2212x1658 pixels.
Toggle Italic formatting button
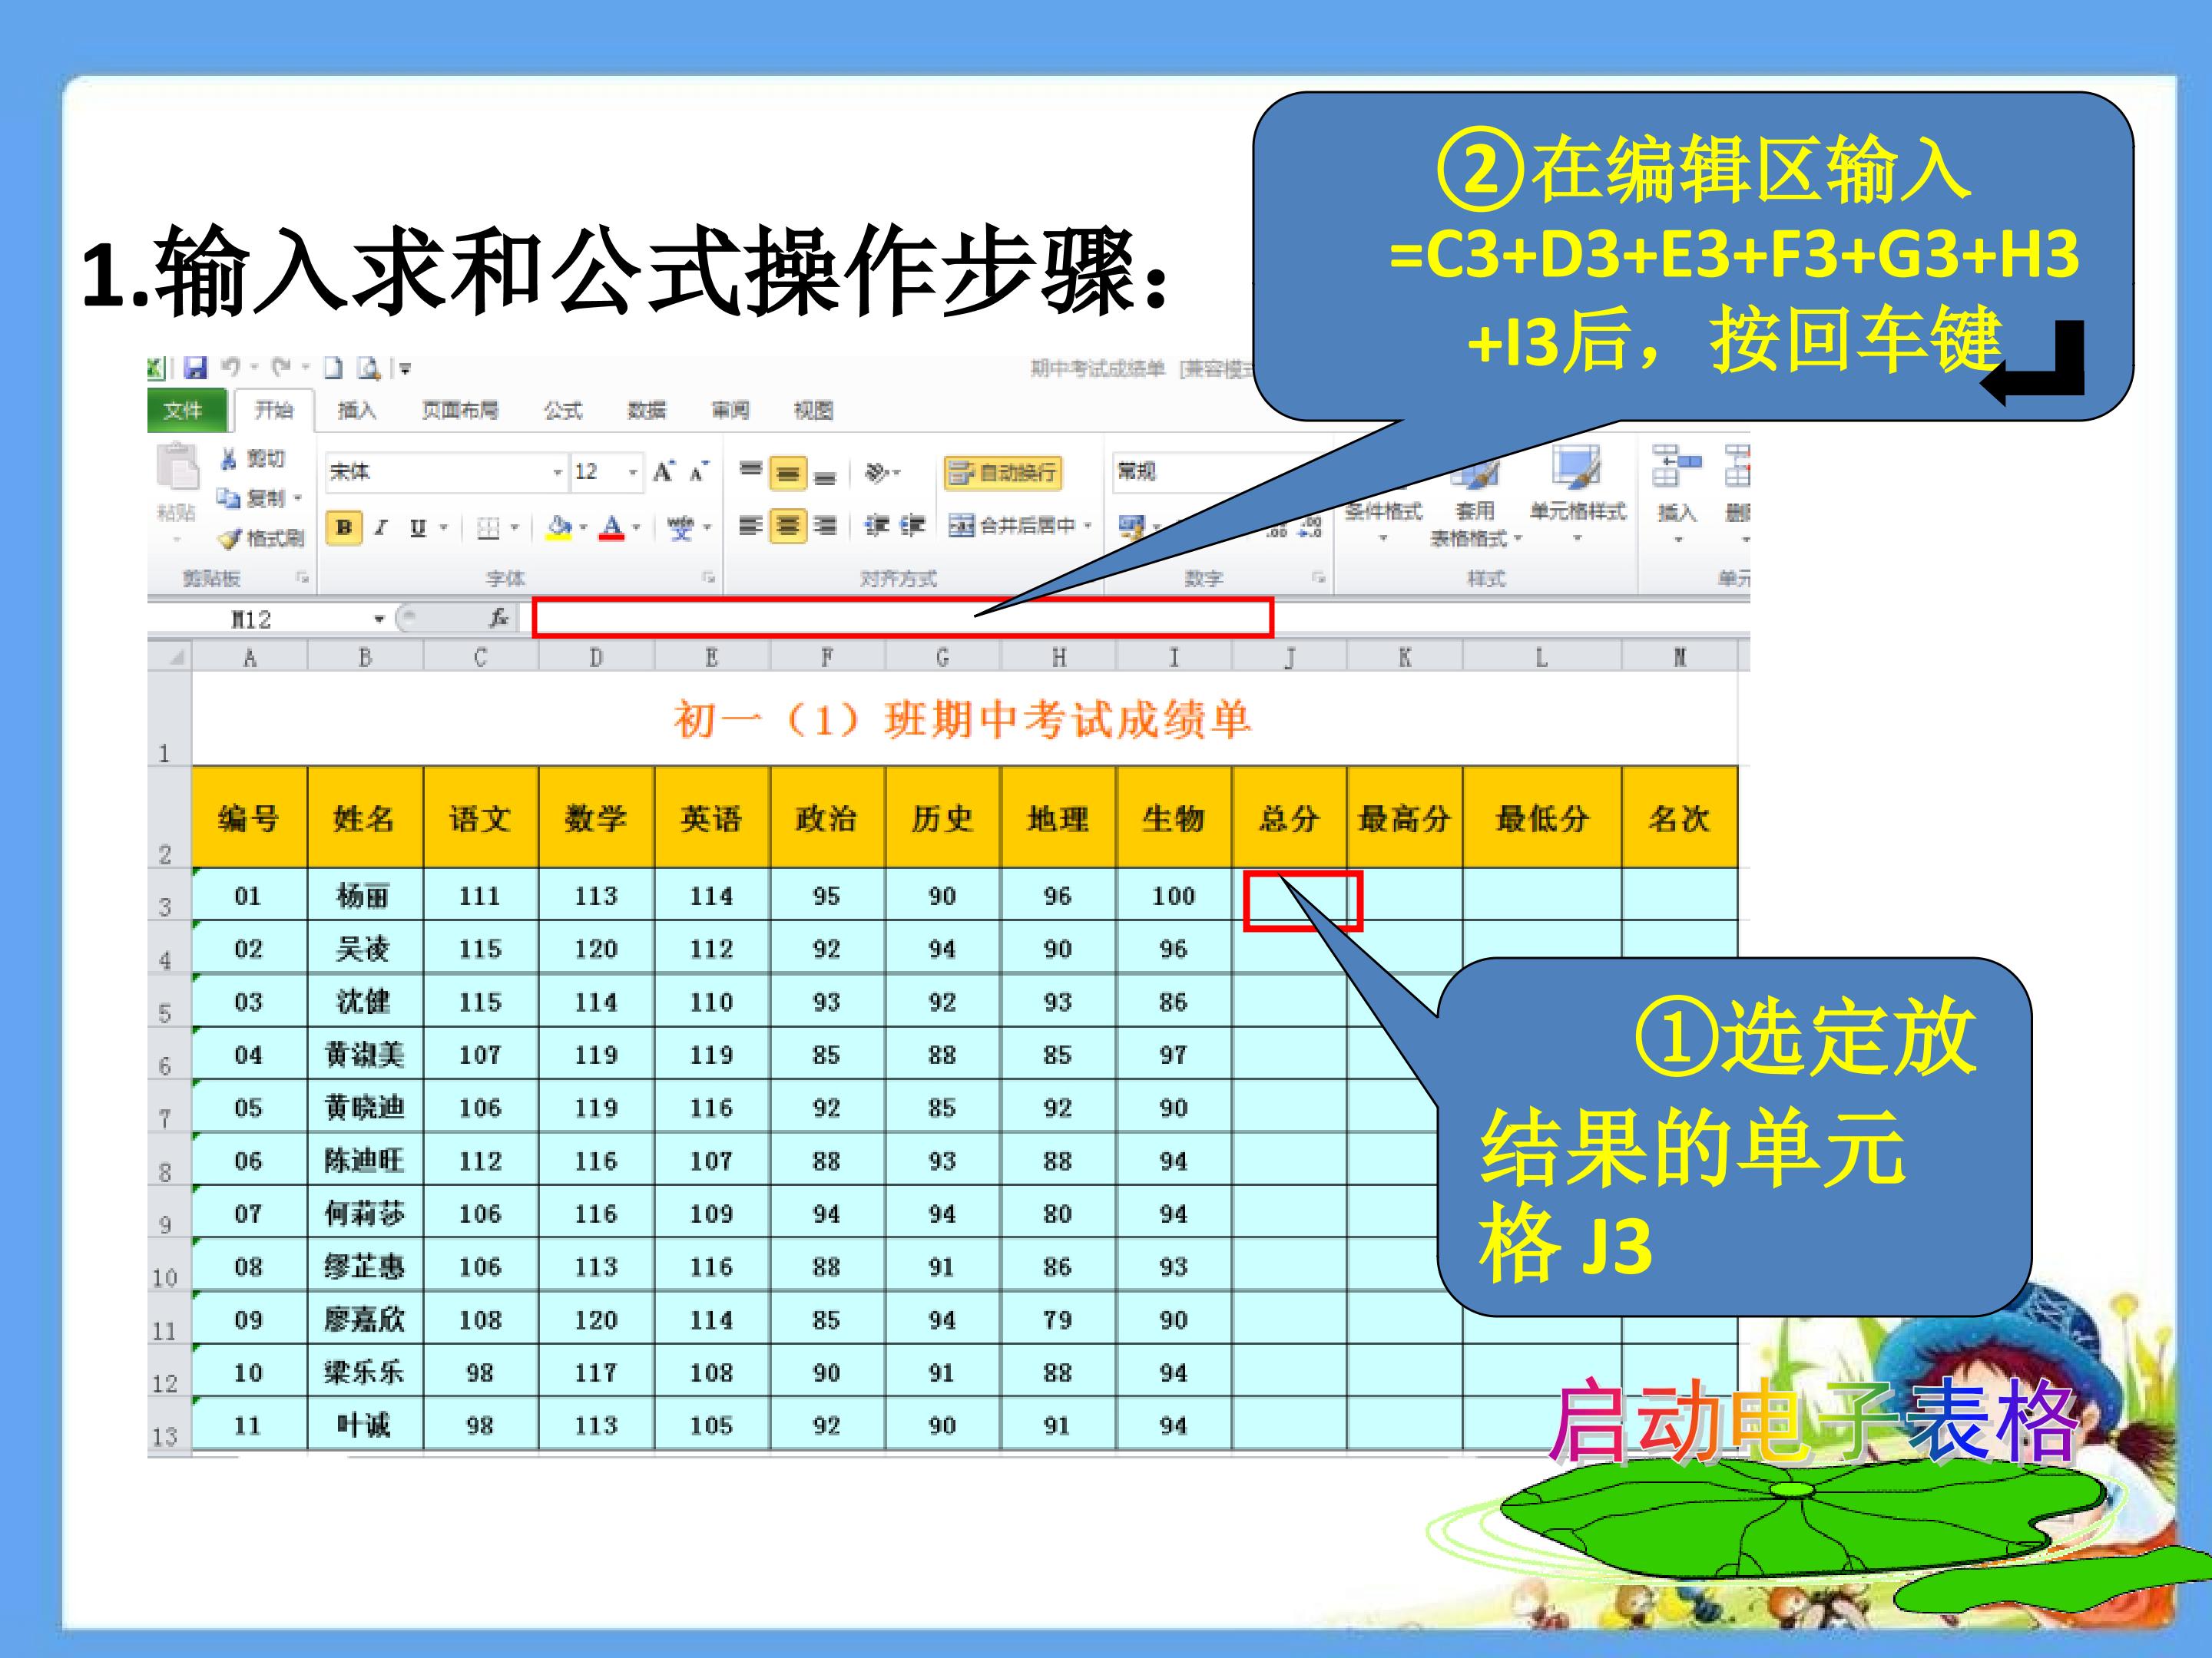coord(380,527)
